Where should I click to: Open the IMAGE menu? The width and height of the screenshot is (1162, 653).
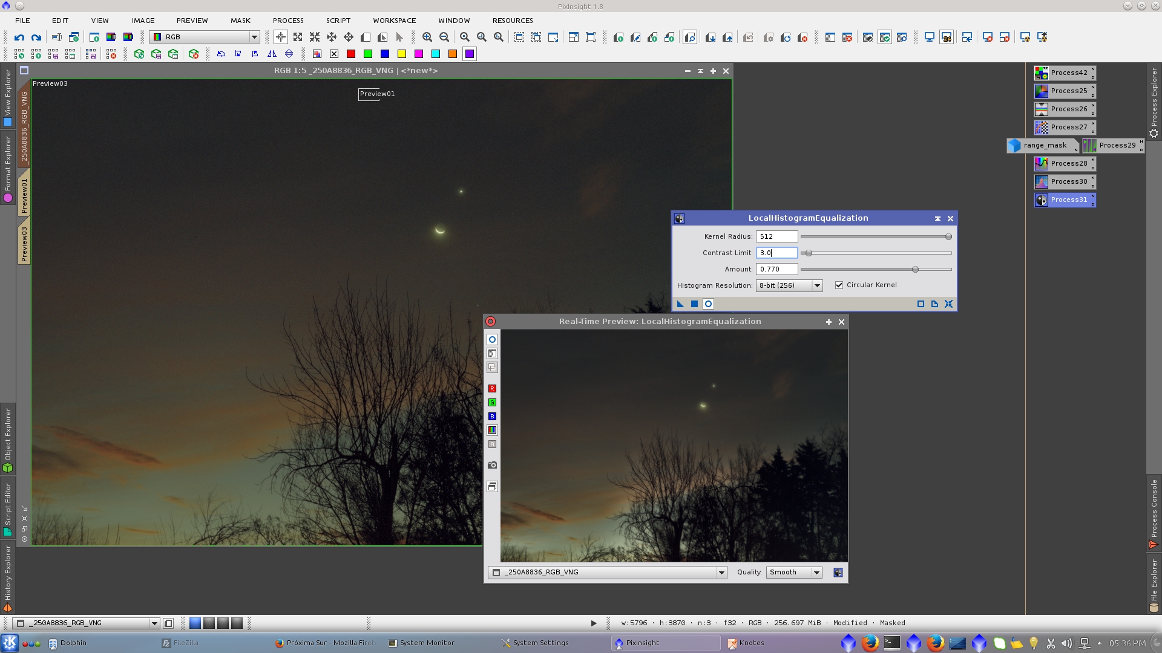(x=143, y=21)
